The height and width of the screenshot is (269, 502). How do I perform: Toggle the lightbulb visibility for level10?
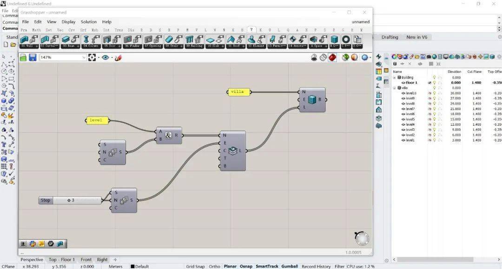point(435,93)
